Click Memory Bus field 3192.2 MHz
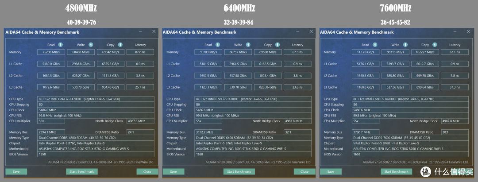 pyautogui.click(x=208, y=132)
